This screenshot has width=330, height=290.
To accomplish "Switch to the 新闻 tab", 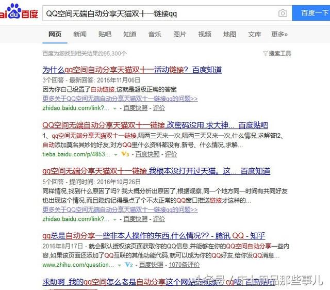I will pos(80,34).
